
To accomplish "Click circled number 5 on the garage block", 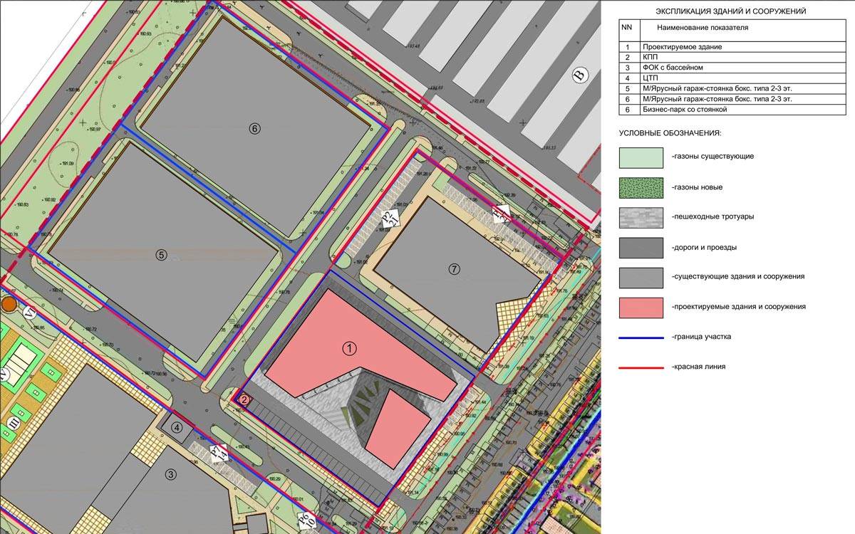I will coord(161,254).
